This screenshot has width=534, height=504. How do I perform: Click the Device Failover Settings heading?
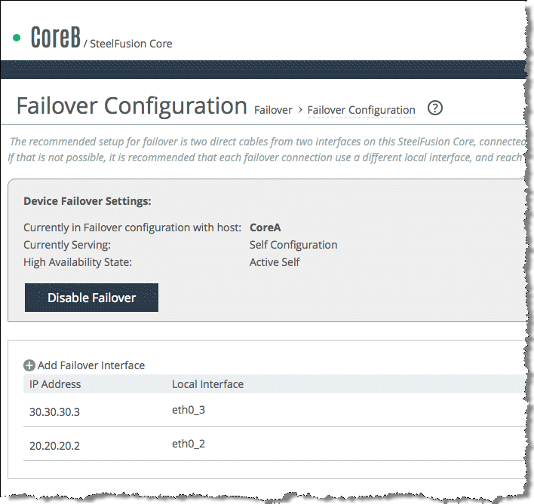[x=87, y=201]
